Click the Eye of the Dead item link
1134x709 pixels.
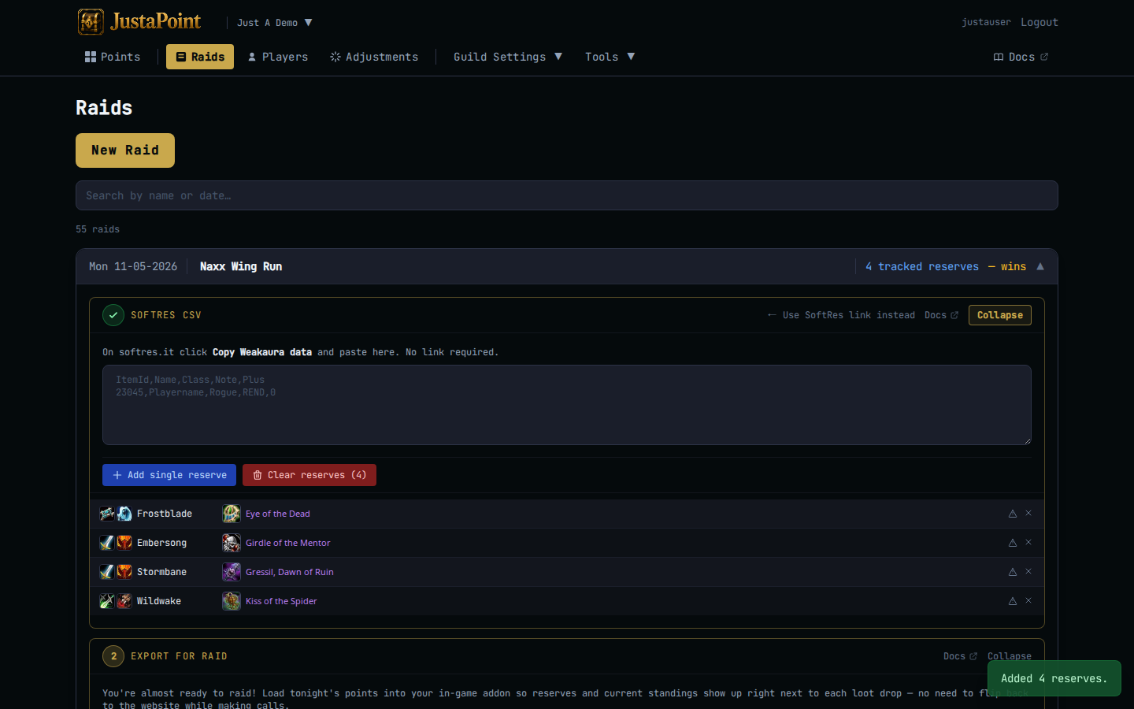(x=278, y=514)
